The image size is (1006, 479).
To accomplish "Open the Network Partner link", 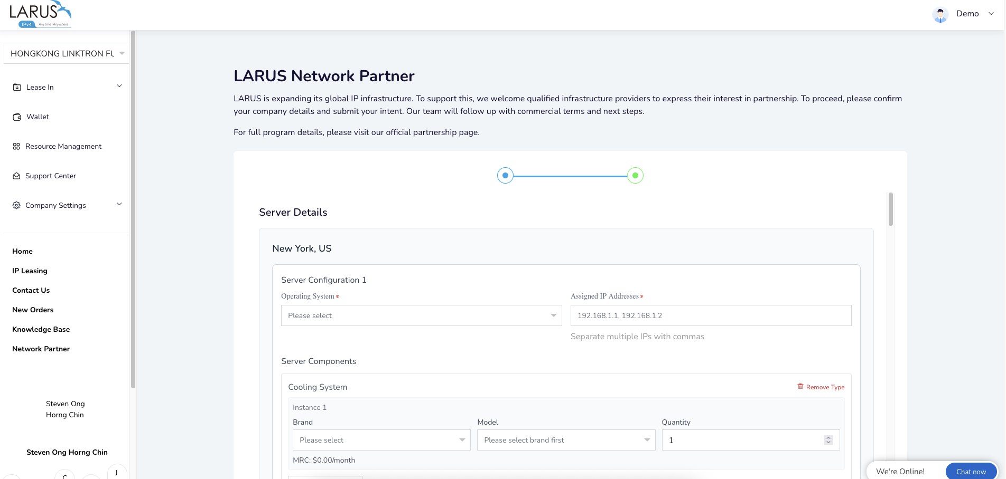I will point(41,349).
